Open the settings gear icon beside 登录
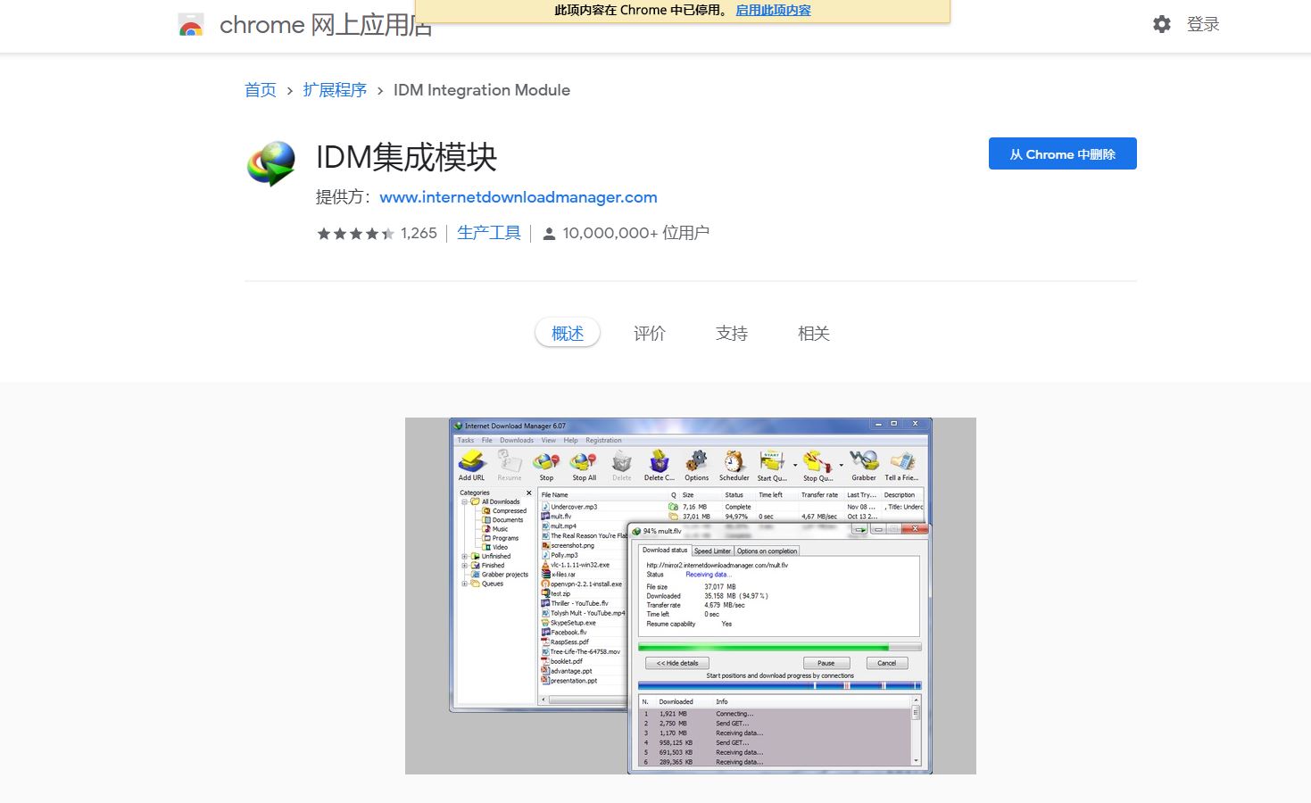 (x=1161, y=24)
